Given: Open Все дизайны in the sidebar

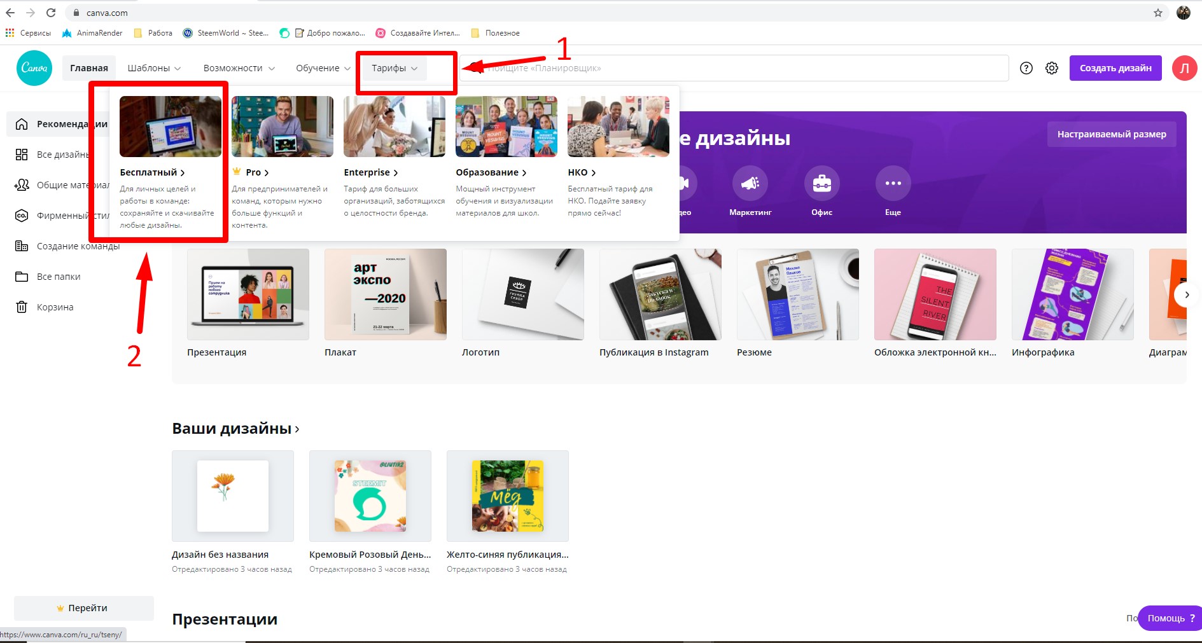Looking at the screenshot, I should click(x=52, y=155).
